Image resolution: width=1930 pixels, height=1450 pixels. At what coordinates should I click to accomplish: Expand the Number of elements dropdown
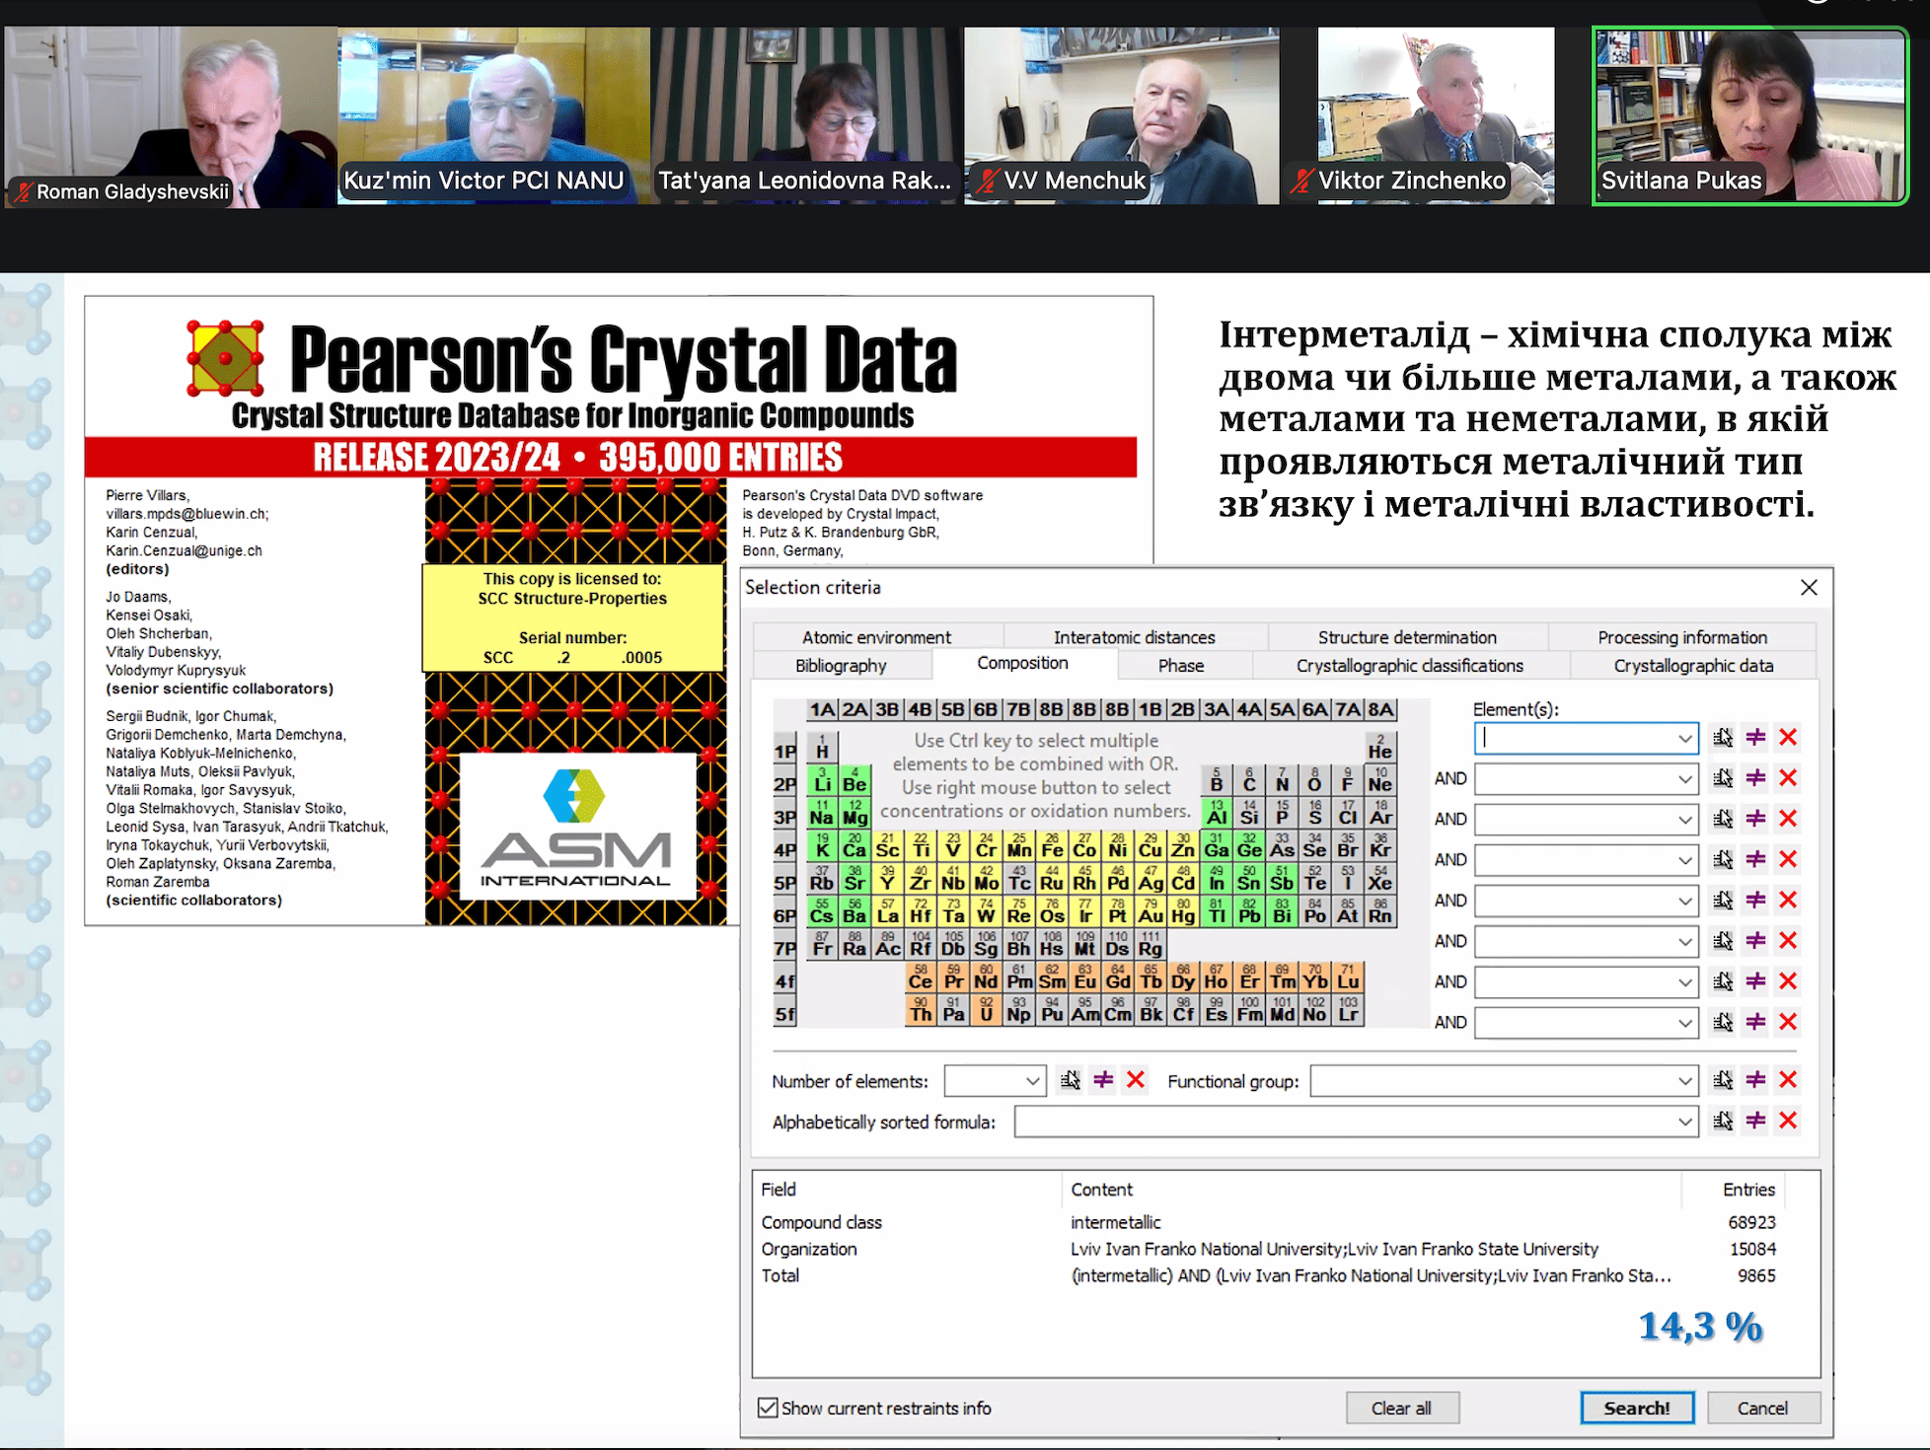point(1032,1081)
